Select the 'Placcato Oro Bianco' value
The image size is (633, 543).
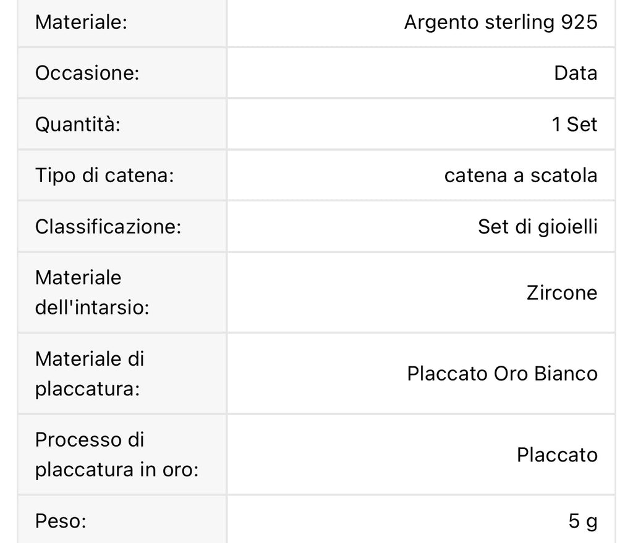pos(502,374)
